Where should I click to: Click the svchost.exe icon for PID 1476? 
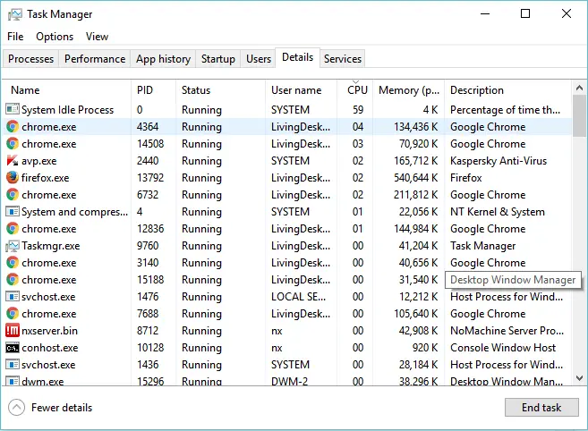coord(13,297)
